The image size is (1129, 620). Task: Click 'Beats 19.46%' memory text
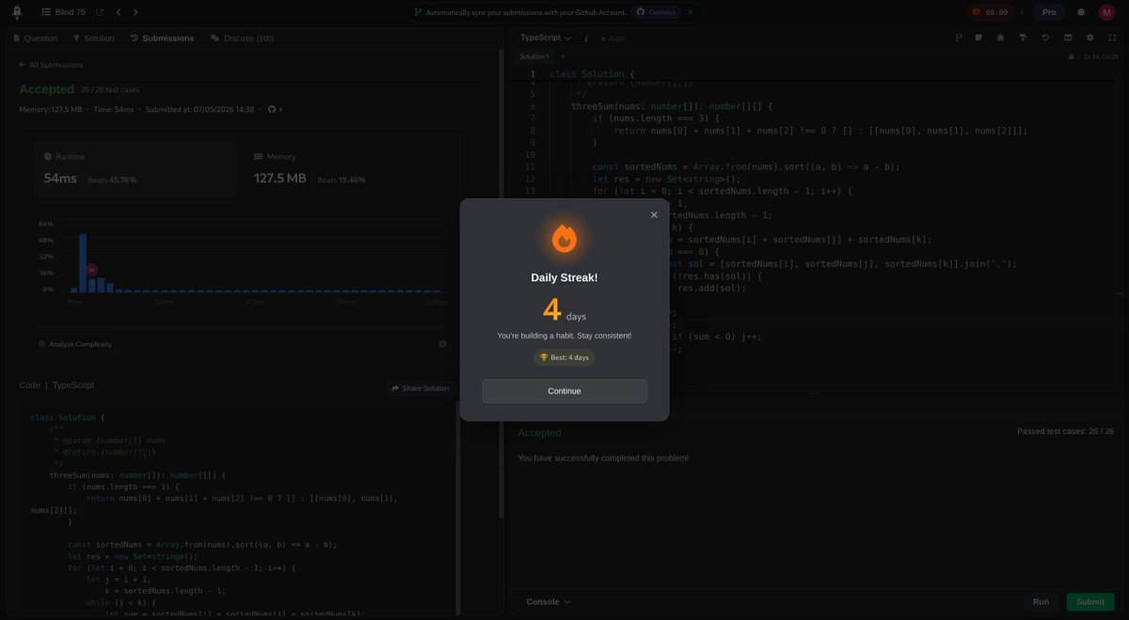coord(342,180)
